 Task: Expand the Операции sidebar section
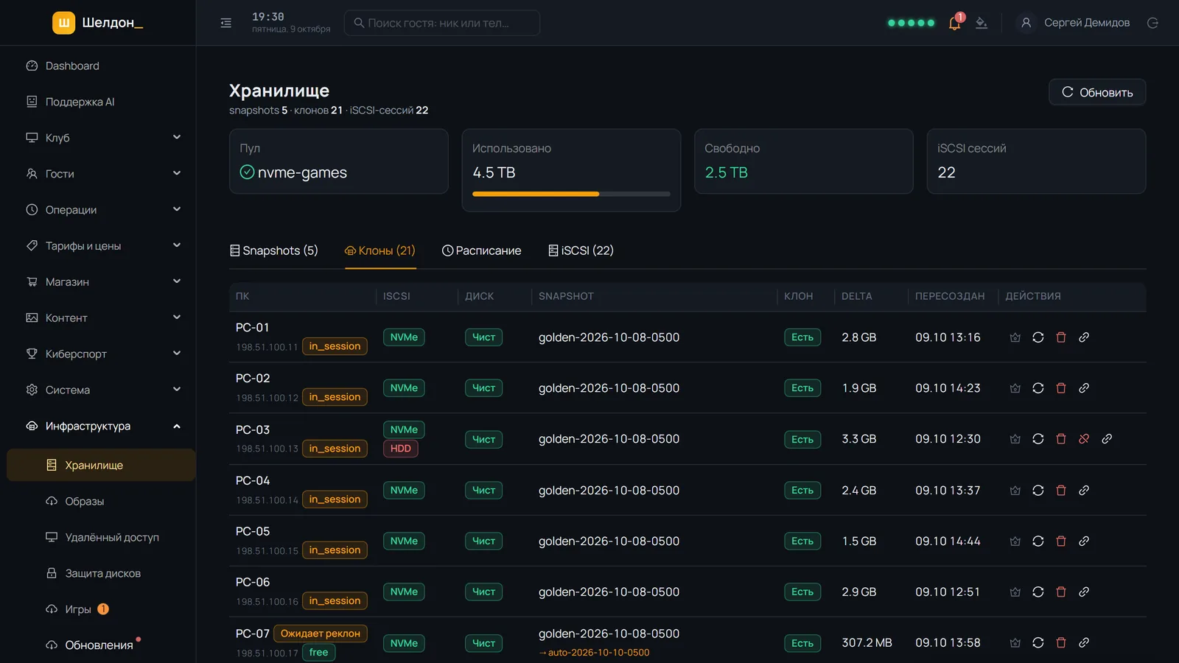[x=103, y=210]
